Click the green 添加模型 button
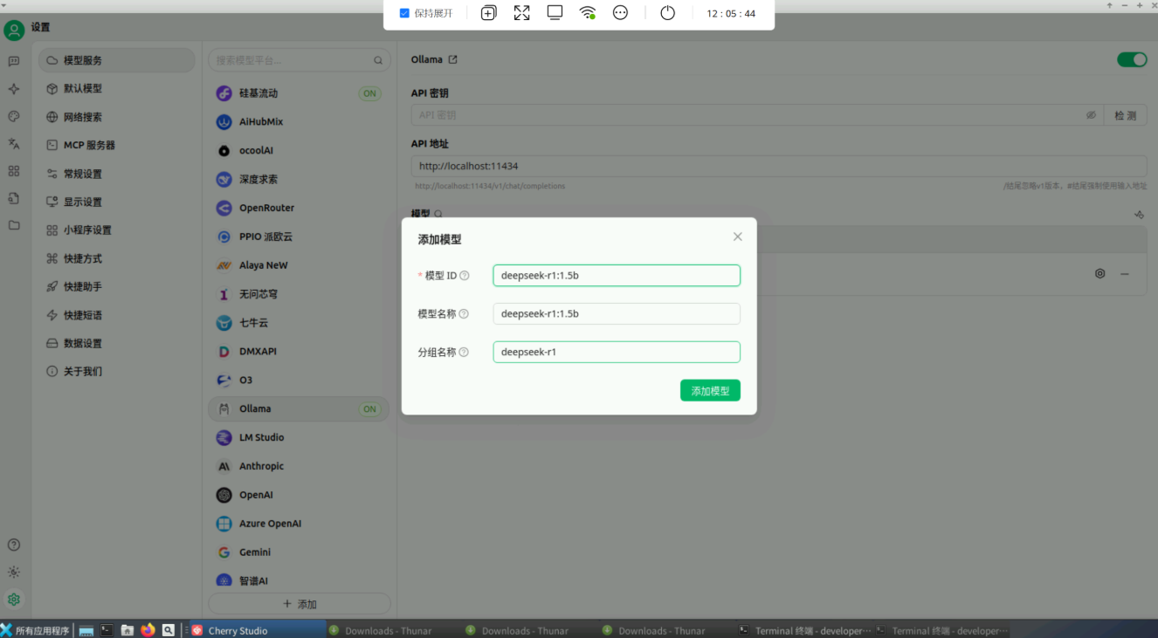 pos(710,391)
